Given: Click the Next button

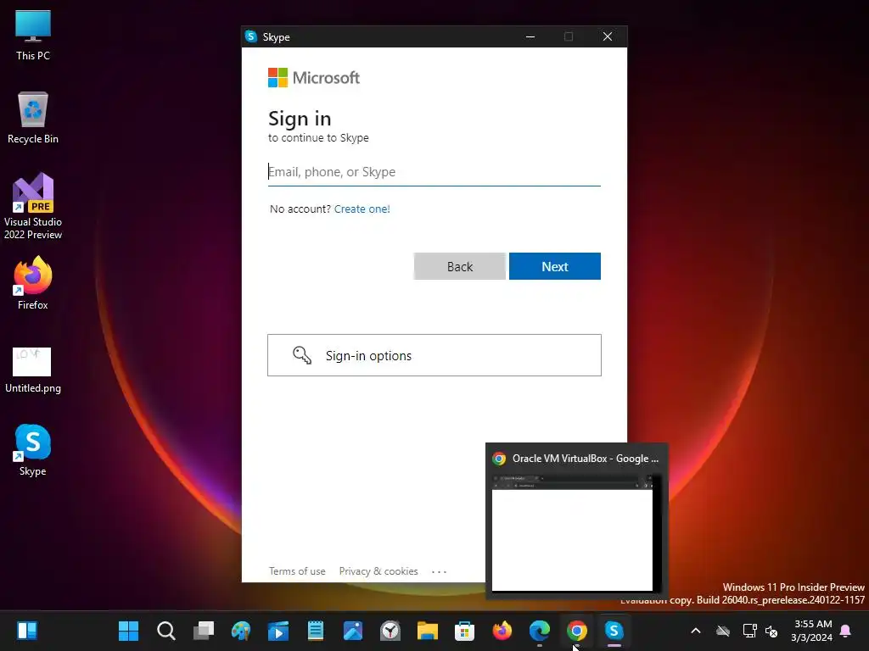Looking at the screenshot, I should point(555,266).
